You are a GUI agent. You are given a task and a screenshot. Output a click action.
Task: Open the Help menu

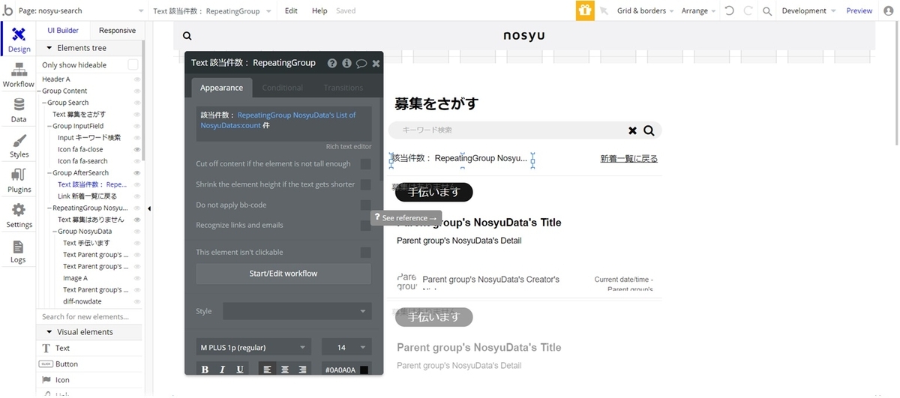point(319,11)
